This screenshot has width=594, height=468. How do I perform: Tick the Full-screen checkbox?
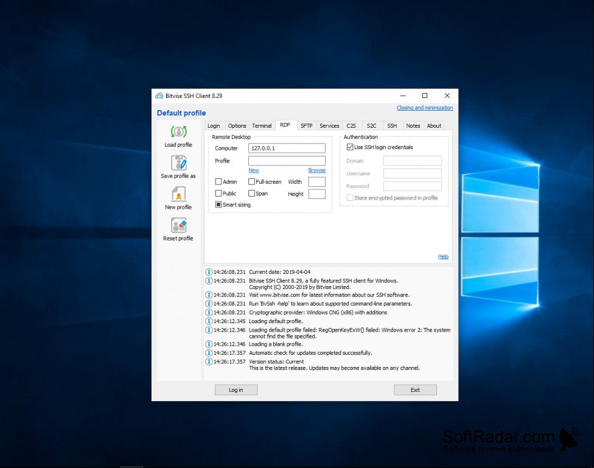coord(251,182)
